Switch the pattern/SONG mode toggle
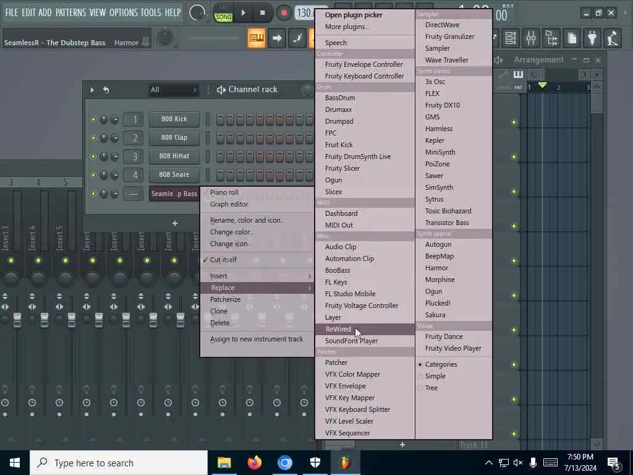633x475 pixels. [x=223, y=14]
